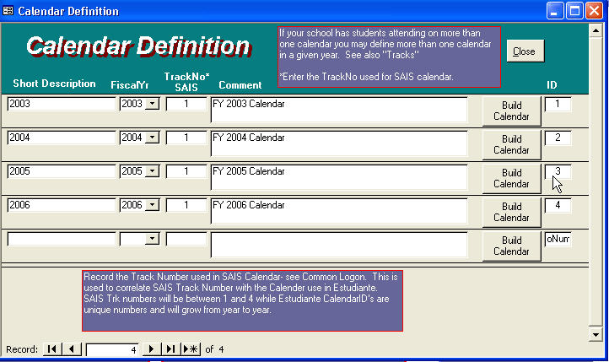
Task: Go to first record navigation arrow
Action: click(x=52, y=348)
